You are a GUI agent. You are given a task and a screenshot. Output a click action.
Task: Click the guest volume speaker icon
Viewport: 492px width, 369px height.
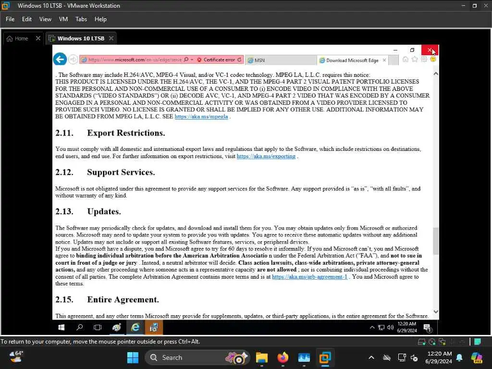(x=390, y=327)
